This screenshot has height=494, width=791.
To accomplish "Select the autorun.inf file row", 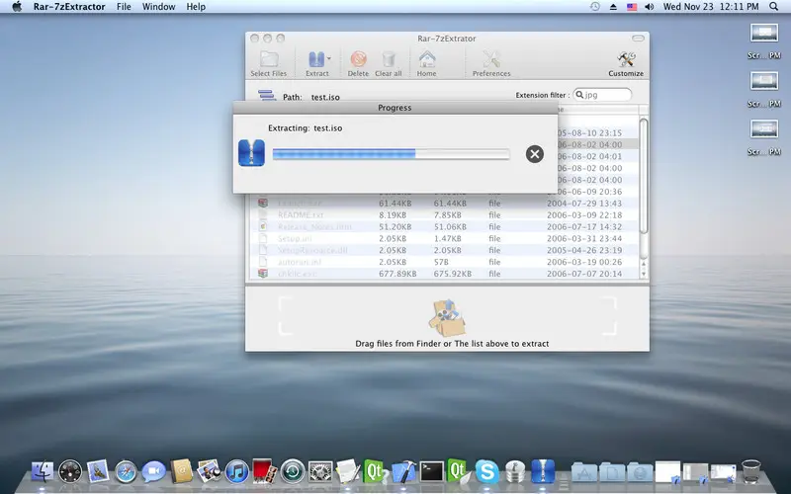I will point(445,262).
